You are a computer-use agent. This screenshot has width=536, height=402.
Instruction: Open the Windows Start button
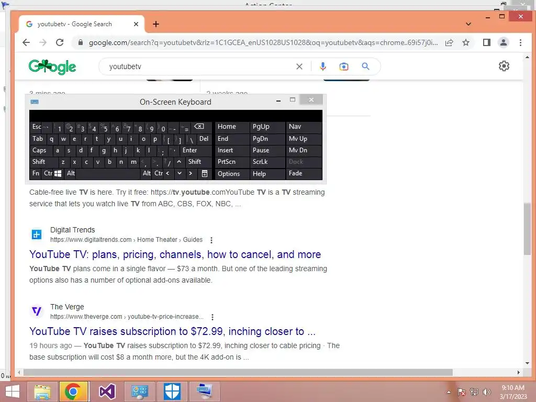click(x=13, y=392)
